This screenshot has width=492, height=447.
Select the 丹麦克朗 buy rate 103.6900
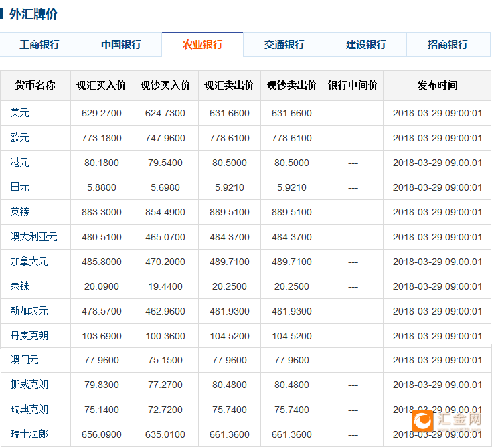click(101, 337)
